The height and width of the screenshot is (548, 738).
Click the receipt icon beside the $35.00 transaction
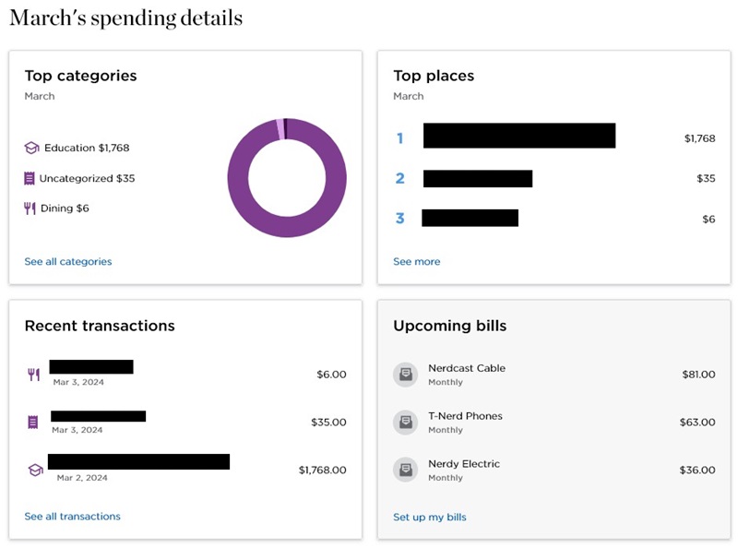pyautogui.click(x=33, y=423)
